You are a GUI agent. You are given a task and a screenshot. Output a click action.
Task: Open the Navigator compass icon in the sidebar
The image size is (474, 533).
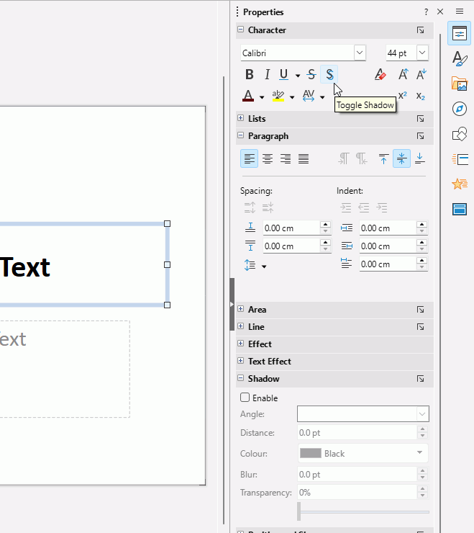(x=459, y=109)
